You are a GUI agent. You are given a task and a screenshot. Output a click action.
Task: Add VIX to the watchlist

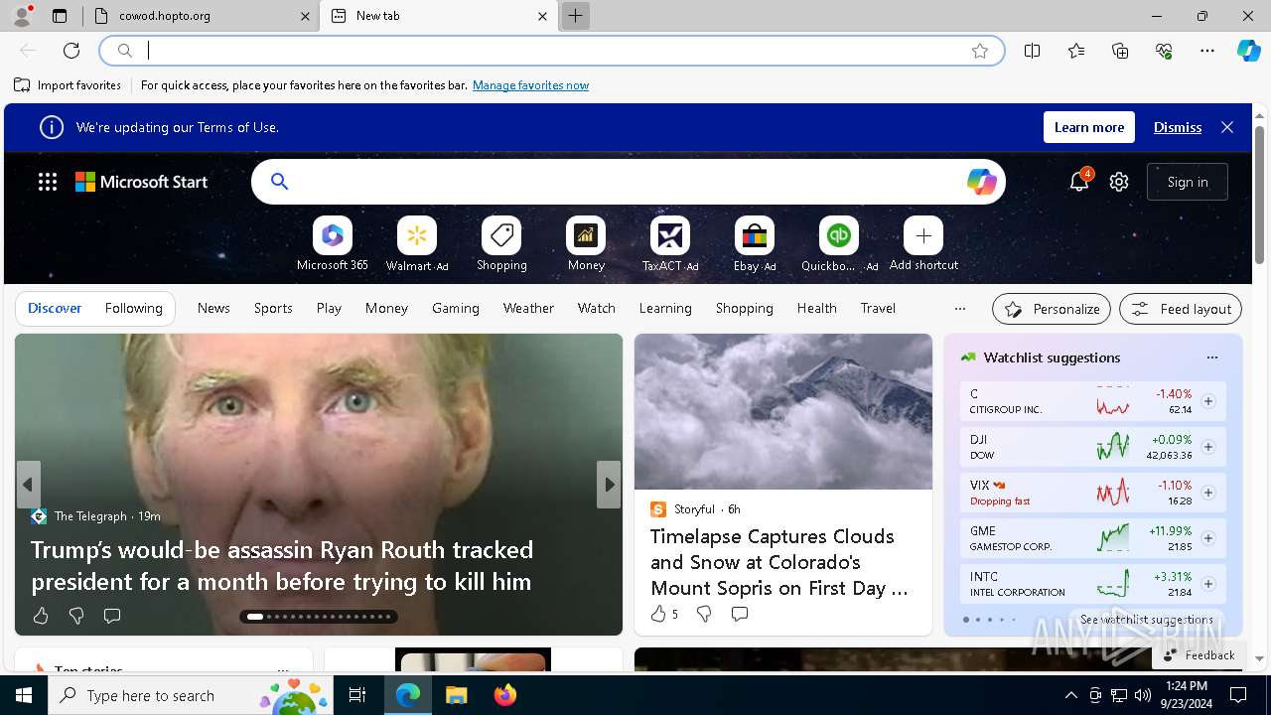(1208, 493)
